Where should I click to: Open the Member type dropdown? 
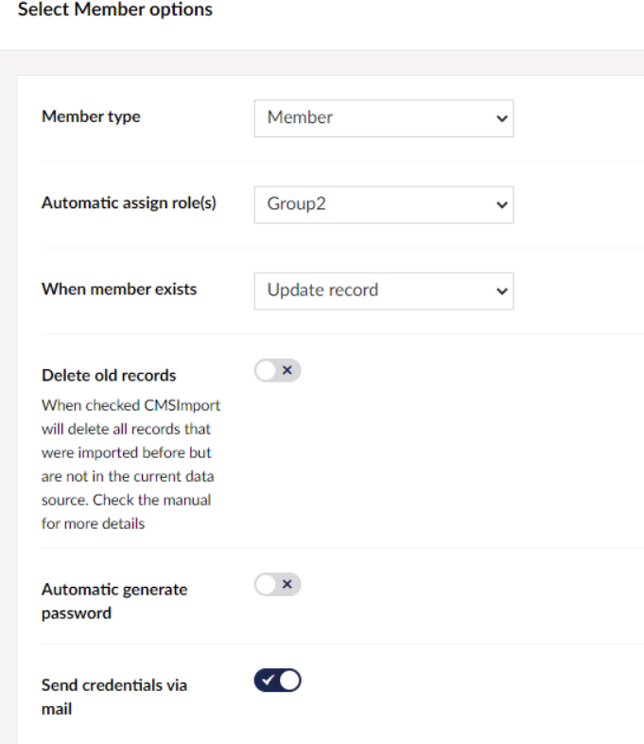point(384,118)
